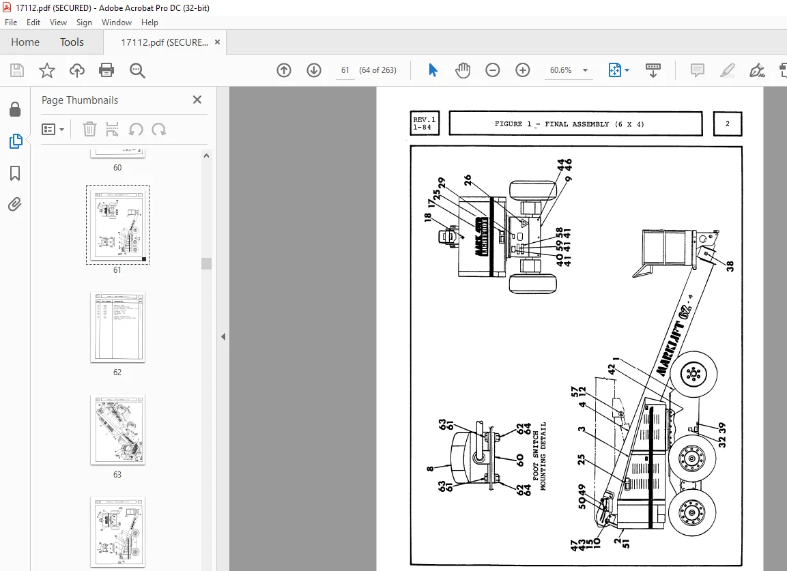Open the View menu
Viewport: 787px width, 571px height.
coord(58,23)
